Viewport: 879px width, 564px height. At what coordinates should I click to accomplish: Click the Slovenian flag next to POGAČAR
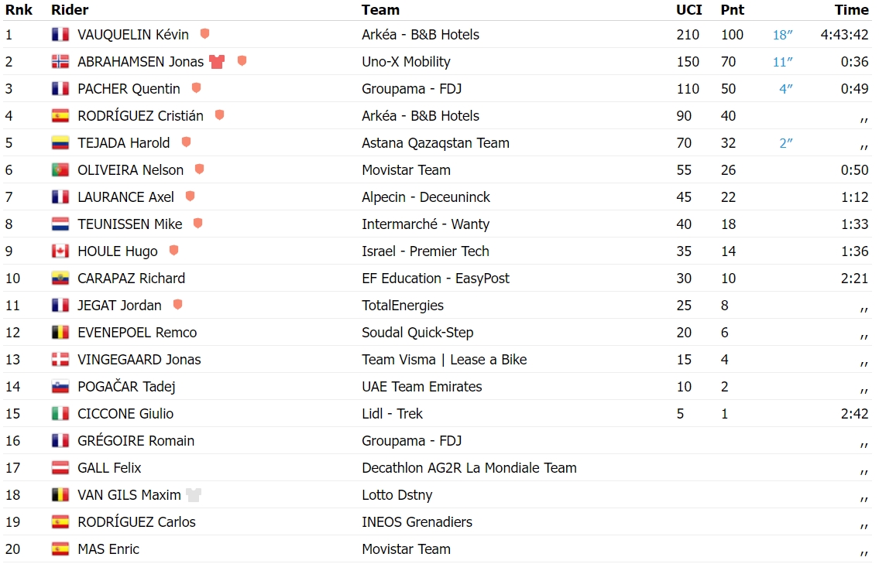point(60,387)
